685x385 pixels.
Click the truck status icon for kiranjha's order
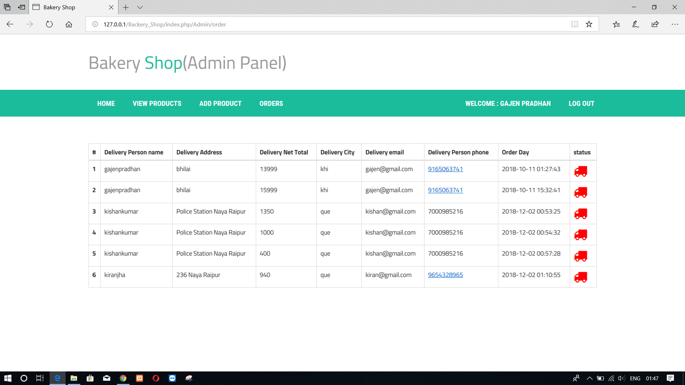pyautogui.click(x=580, y=277)
